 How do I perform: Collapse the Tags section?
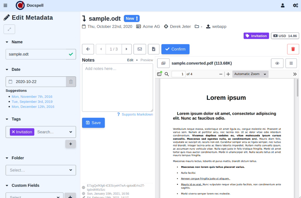coord(7,119)
